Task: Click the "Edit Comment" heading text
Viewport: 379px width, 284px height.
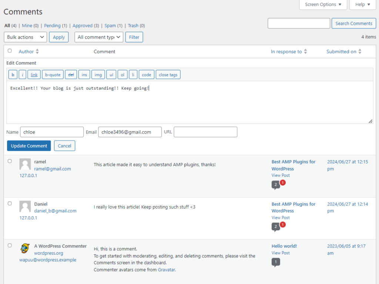Action: pos(21,63)
